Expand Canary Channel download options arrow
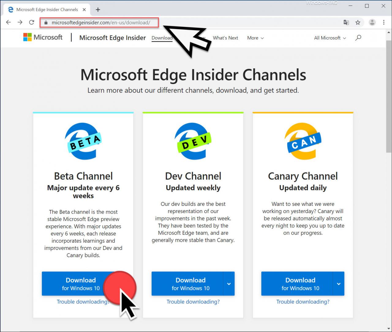 (339, 284)
